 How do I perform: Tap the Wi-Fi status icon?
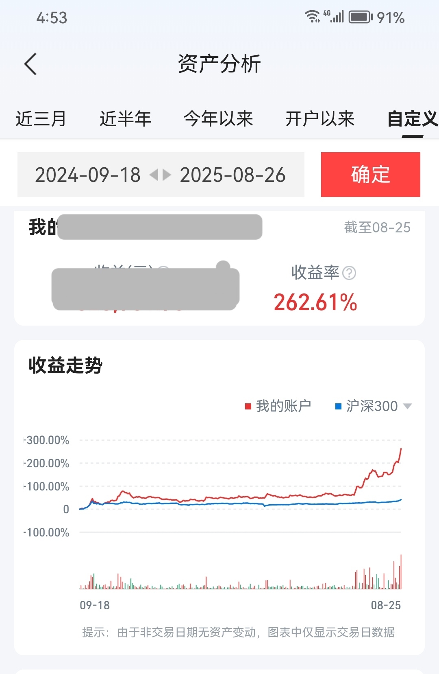312,16
